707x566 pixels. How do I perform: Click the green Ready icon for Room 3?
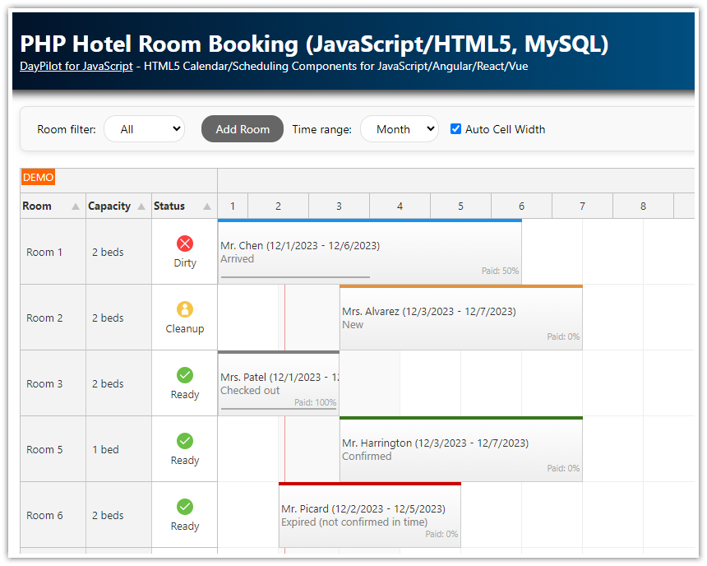pyautogui.click(x=184, y=375)
